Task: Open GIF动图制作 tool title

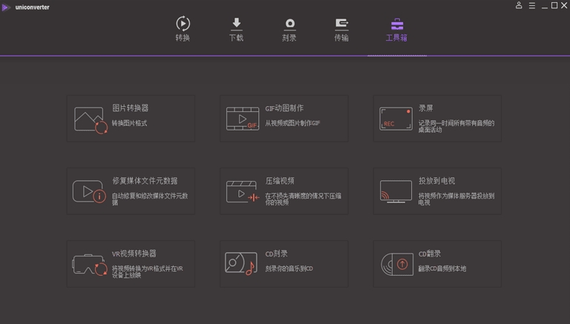Action: click(284, 108)
